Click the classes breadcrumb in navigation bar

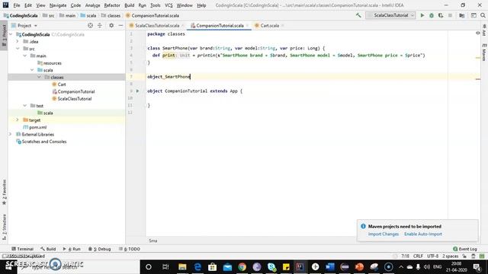(x=111, y=15)
